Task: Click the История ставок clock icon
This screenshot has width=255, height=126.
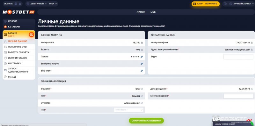Action: coord(5,58)
